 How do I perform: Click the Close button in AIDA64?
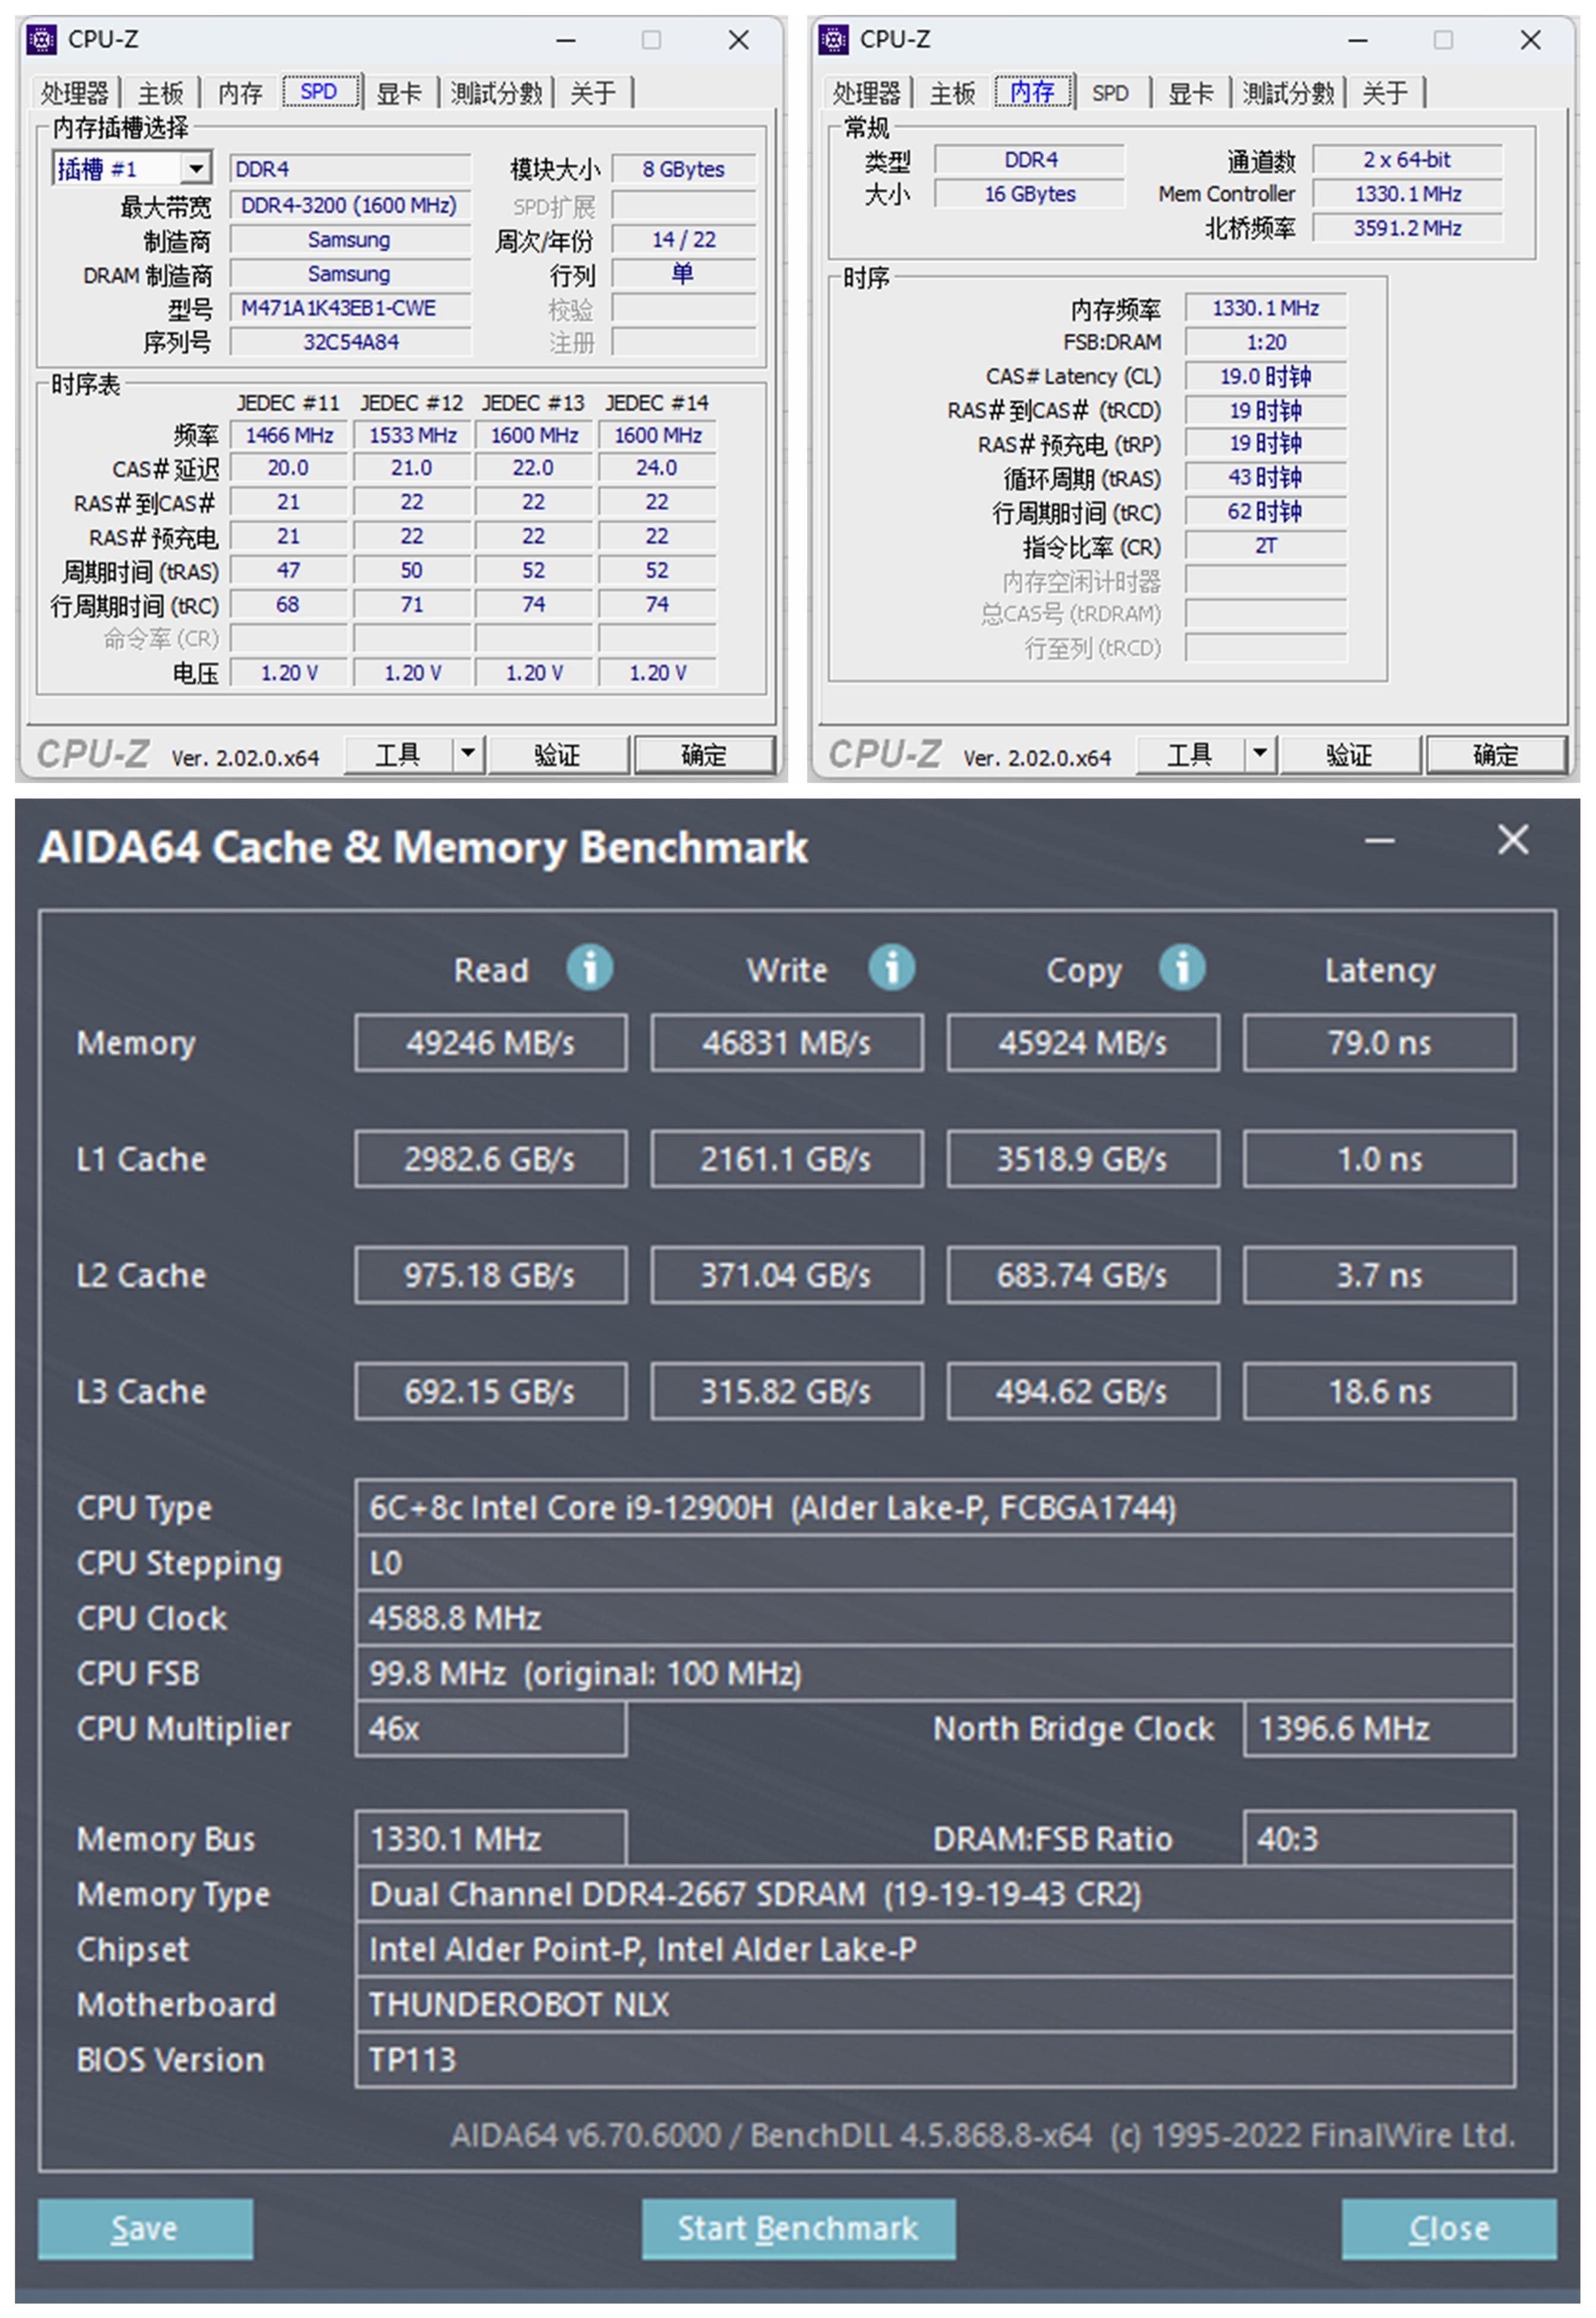[x=1448, y=2228]
